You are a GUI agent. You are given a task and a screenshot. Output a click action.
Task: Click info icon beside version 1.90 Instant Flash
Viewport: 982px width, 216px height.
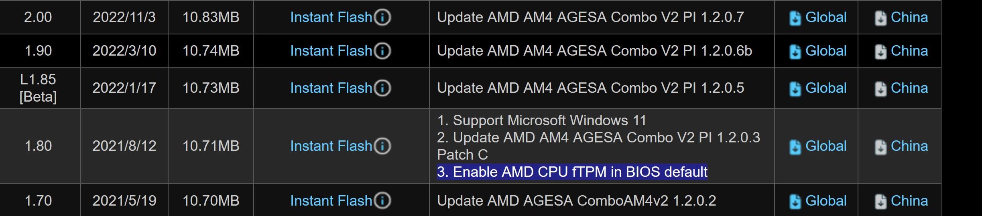(x=382, y=51)
